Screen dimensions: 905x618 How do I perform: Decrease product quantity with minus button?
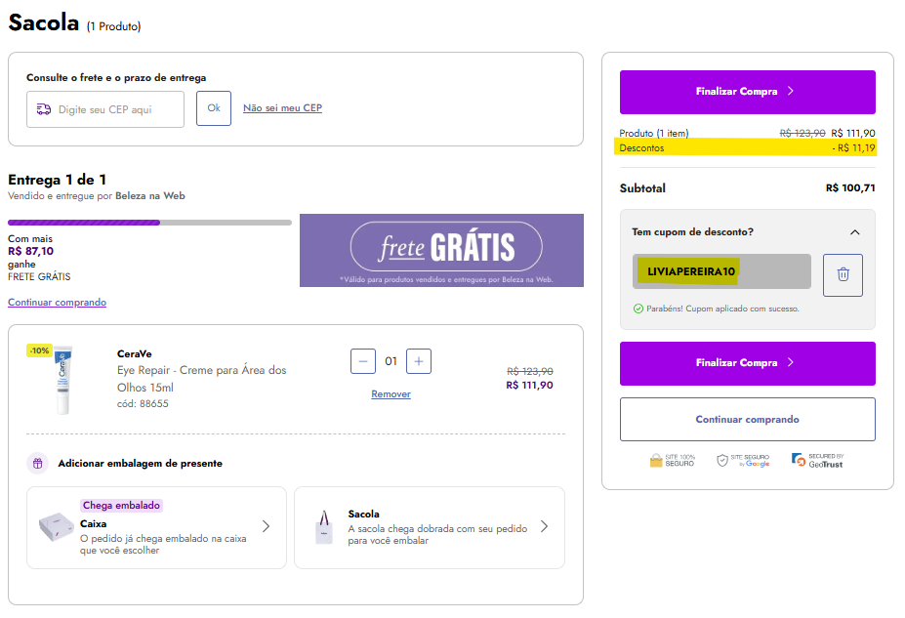click(363, 361)
